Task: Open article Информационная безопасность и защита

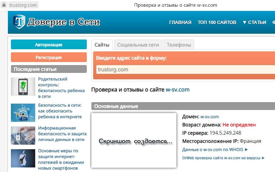Action: point(62,134)
